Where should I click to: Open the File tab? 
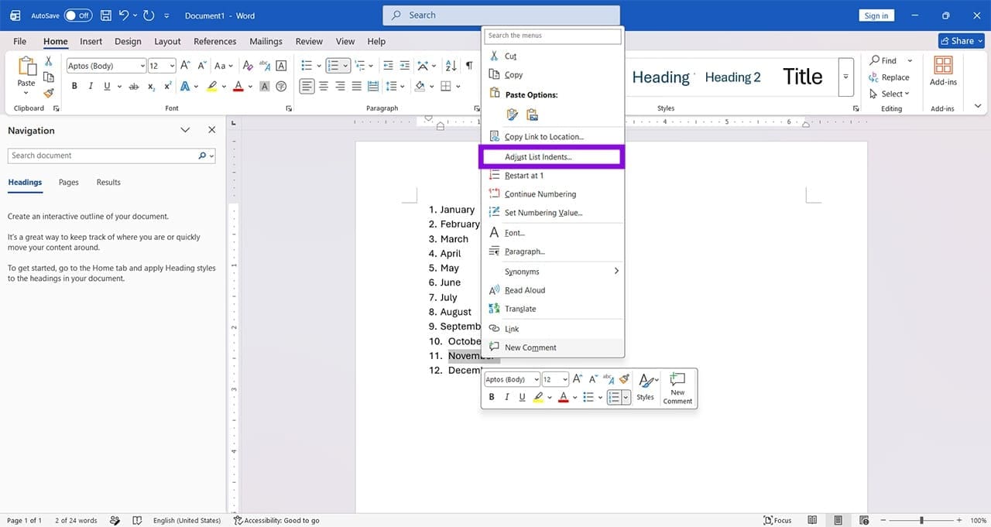pyautogui.click(x=19, y=42)
